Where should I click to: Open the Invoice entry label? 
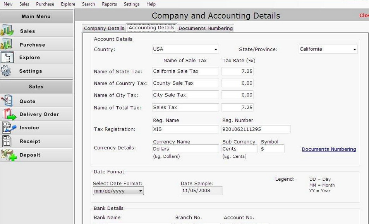pyautogui.click(x=29, y=128)
